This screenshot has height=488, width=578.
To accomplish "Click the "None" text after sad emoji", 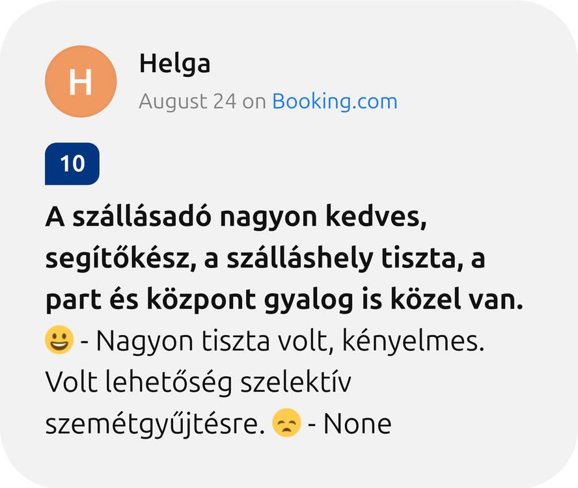I will [x=357, y=424].
